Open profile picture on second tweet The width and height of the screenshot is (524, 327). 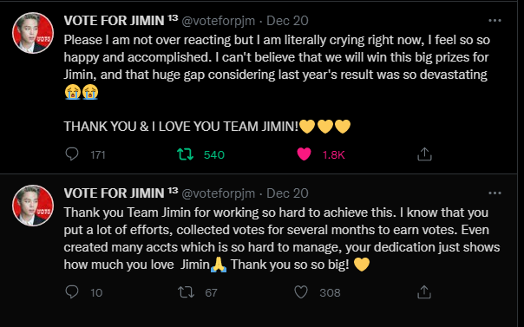pyautogui.click(x=33, y=206)
